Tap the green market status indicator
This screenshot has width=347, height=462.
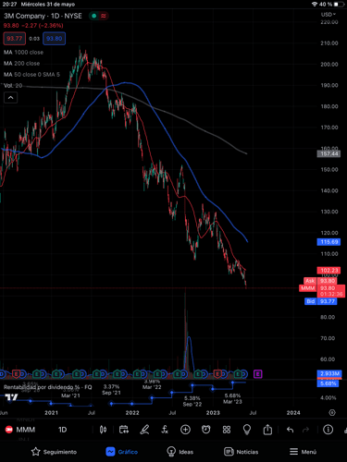(x=94, y=16)
